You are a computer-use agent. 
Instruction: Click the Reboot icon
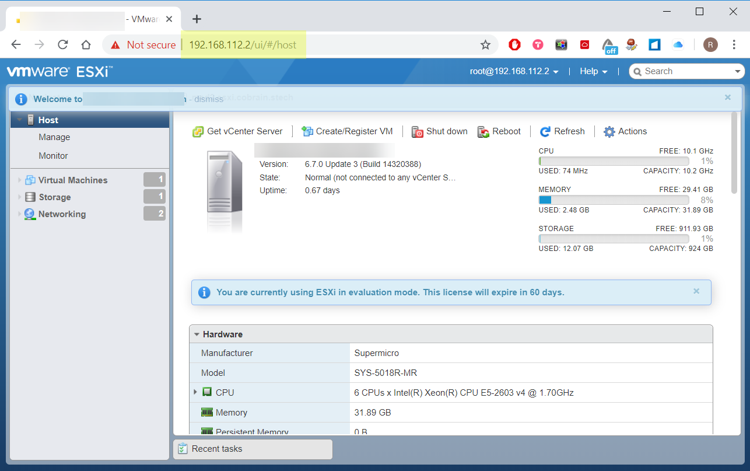tap(483, 132)
